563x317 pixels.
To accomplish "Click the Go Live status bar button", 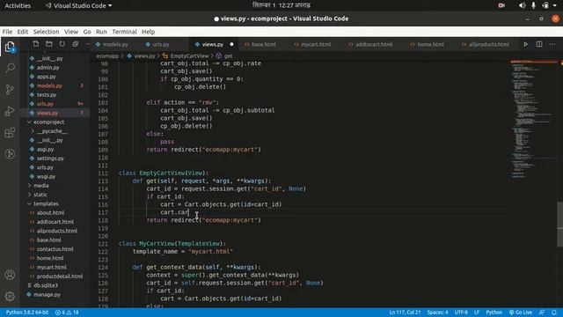I will pyautogui.click(x=520, y=313).
